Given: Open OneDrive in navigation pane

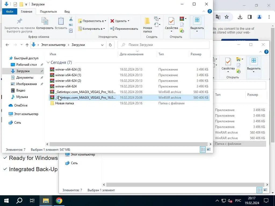Looking at the screenshot, I should [21, 105].
